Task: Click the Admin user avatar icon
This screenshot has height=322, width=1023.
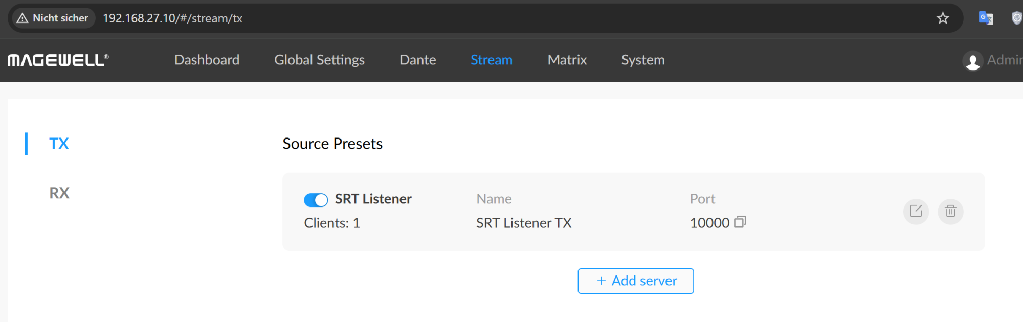Action: click(972, 60)
